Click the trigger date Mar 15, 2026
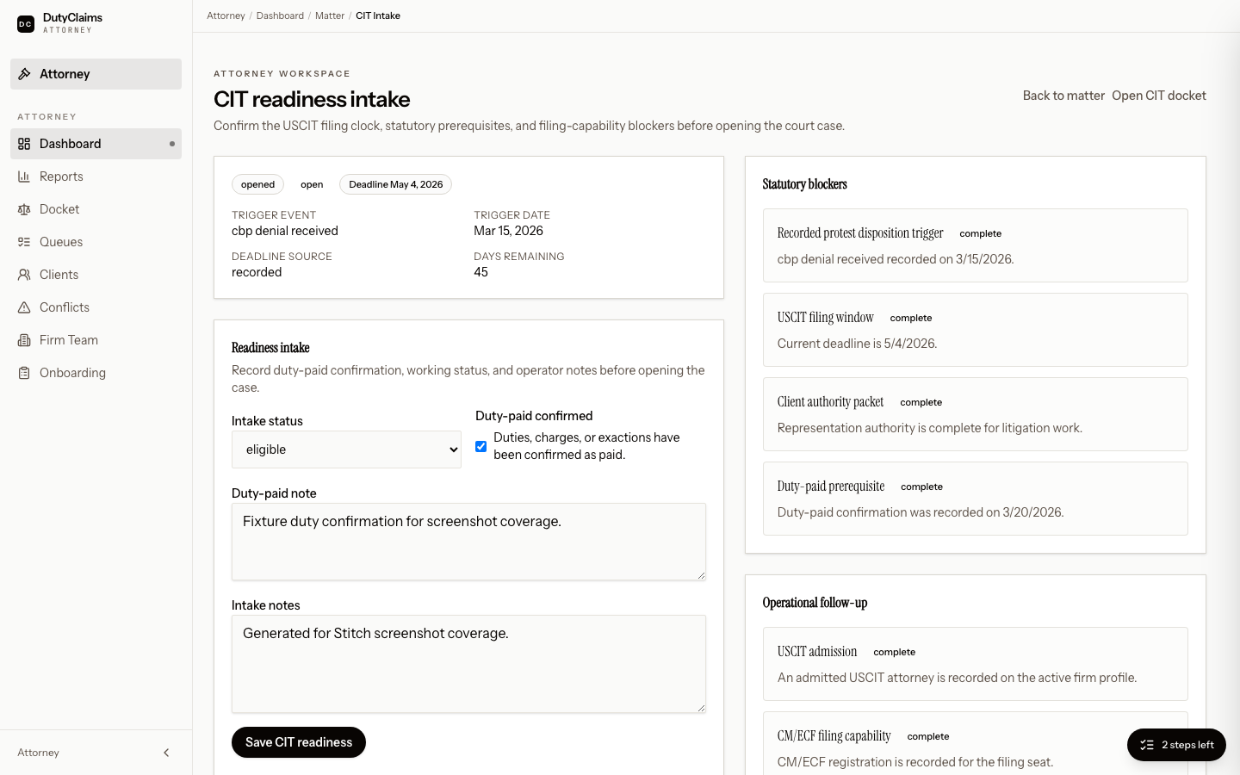1240x775 pixels. [508, 231]
